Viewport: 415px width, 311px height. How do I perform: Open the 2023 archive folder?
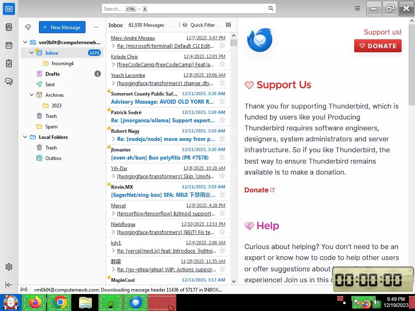click(x=62, y=106)
